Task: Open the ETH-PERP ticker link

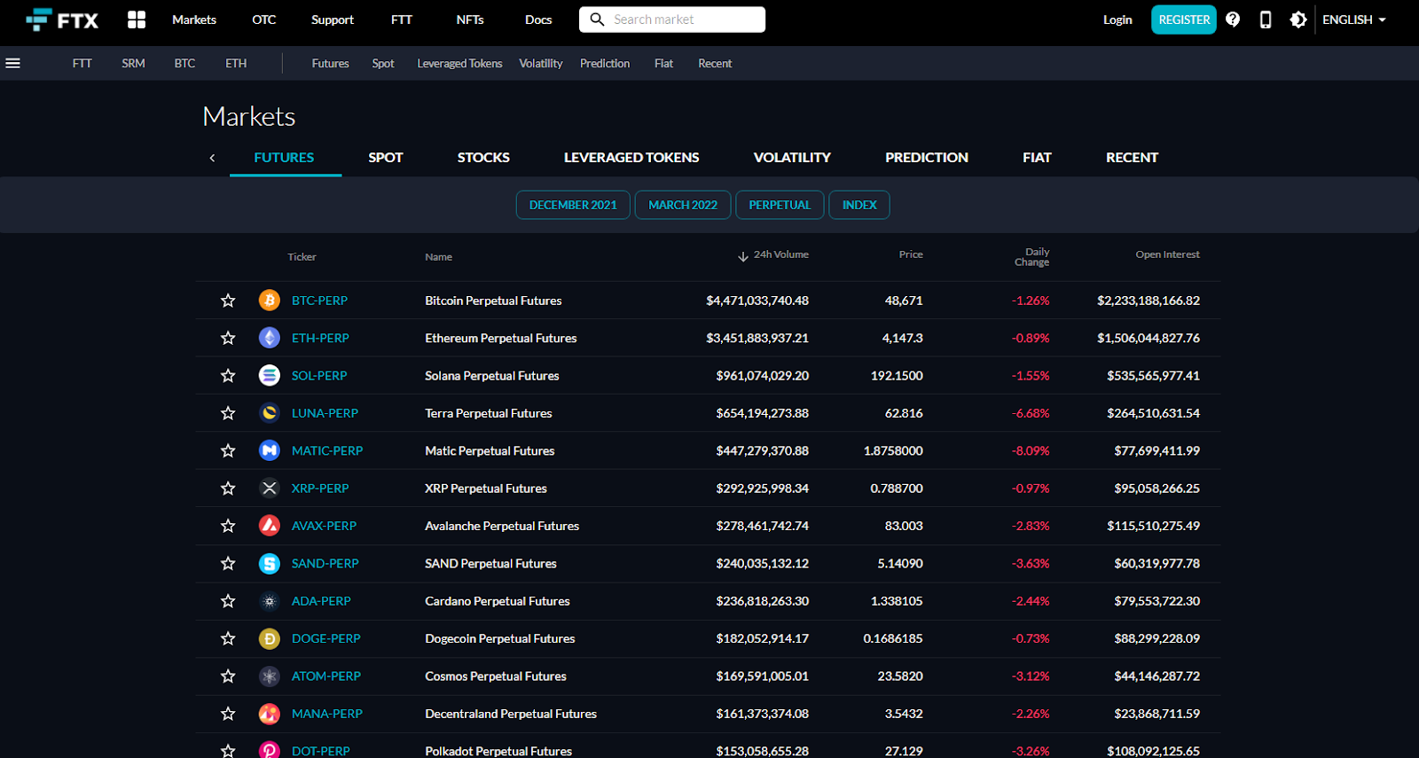Action: tap(320, 338)
